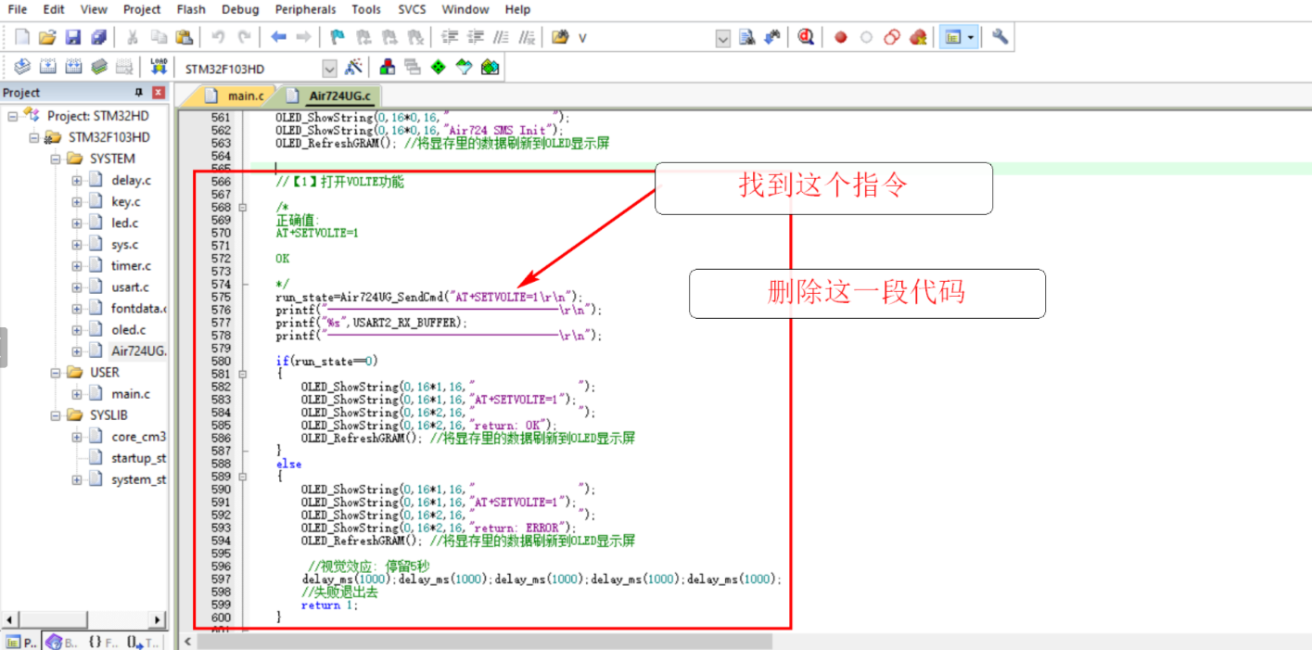Screen dimensions: 1312x650
Task: Select core_cm3 file in SYSLIB
Action: (x=138, y=436)
